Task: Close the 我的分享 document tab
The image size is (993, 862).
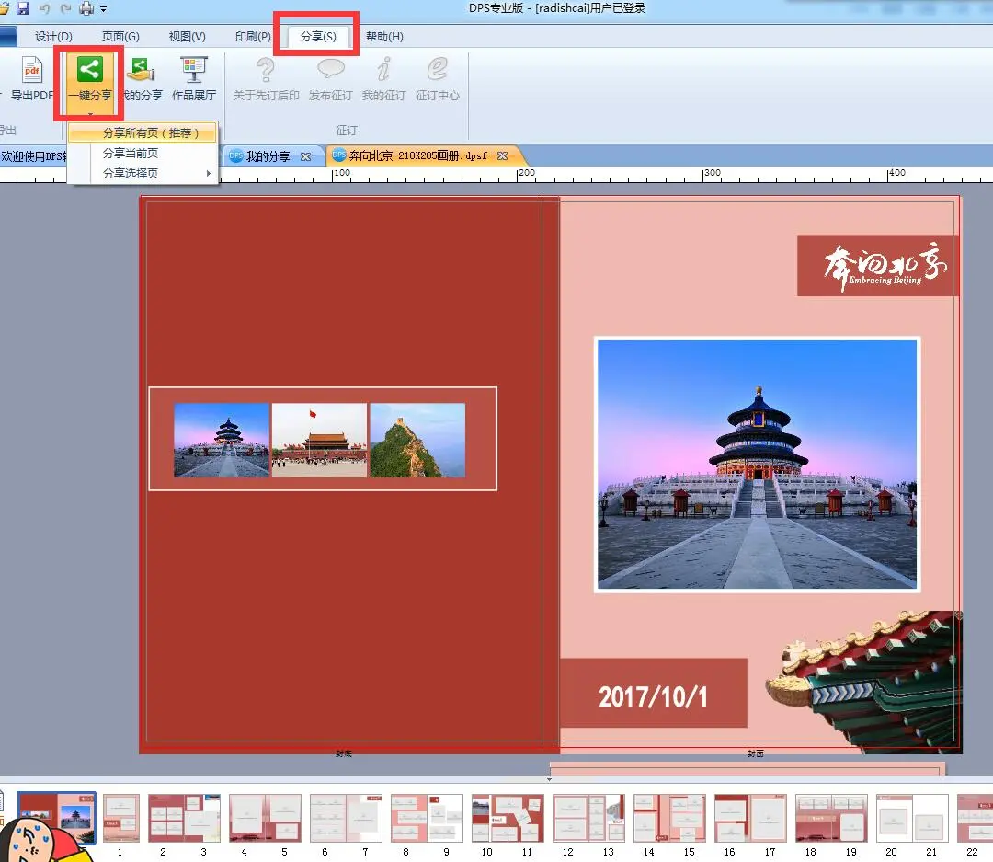Action: click(x=305, y=155)
